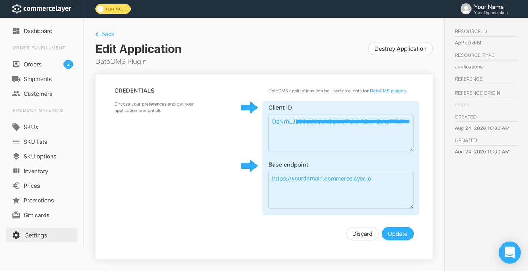Screen dimensions: 528x271
Task: Click the Base endpoint text area
Action: 341,190
